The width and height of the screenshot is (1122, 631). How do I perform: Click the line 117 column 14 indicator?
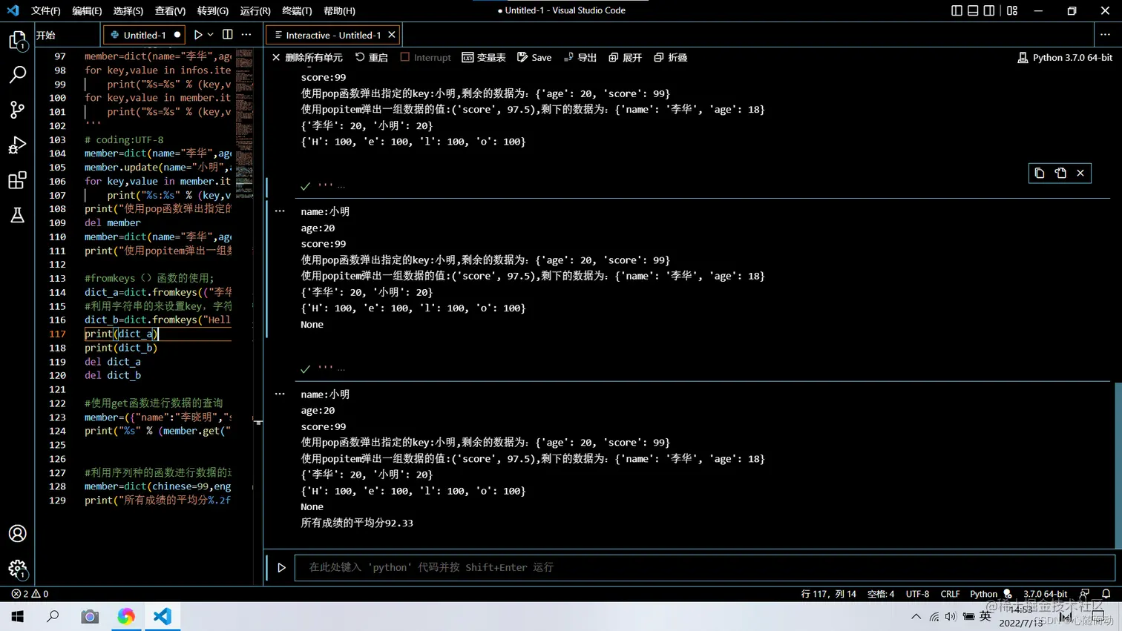[x=828, y=593]
